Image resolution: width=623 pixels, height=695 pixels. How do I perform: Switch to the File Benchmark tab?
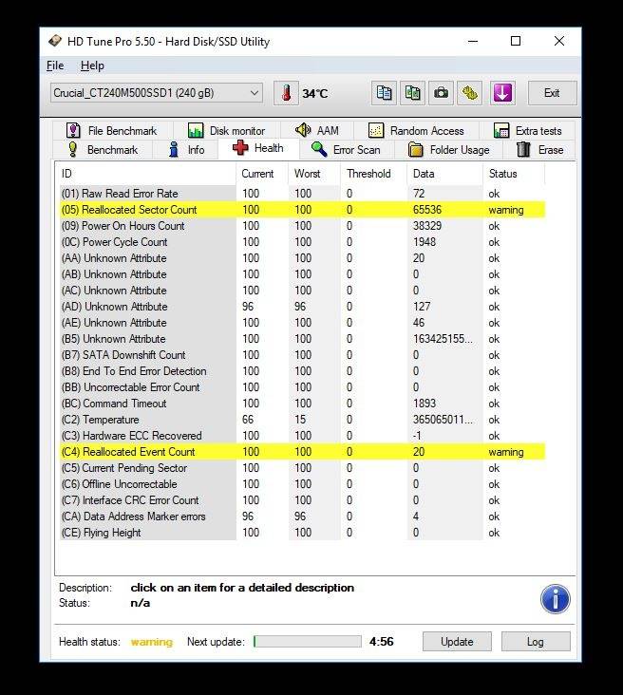pyautogui.click(x=113, y=131)
